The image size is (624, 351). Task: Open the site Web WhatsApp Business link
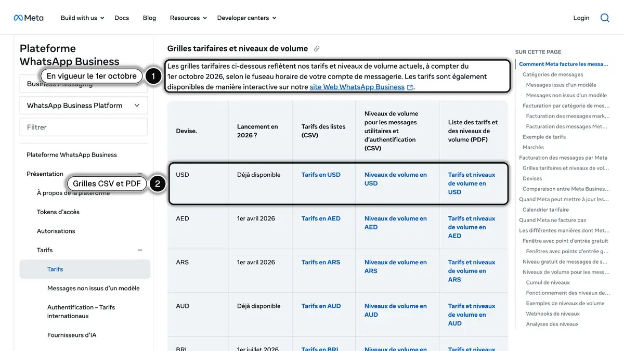(x=357, y=87)
